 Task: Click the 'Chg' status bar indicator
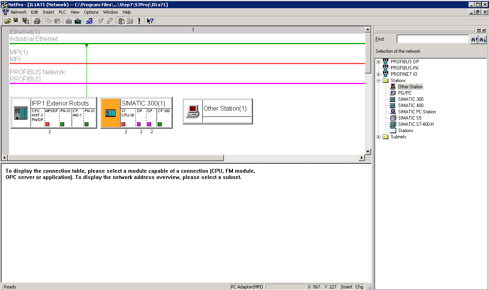click(359, 287)
